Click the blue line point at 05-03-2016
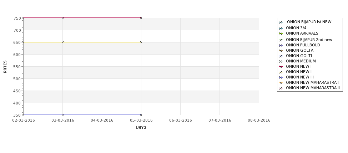Image resolution: width=348 pixels, height=153 pixels. pyautogui.click(x=141, y=115)
